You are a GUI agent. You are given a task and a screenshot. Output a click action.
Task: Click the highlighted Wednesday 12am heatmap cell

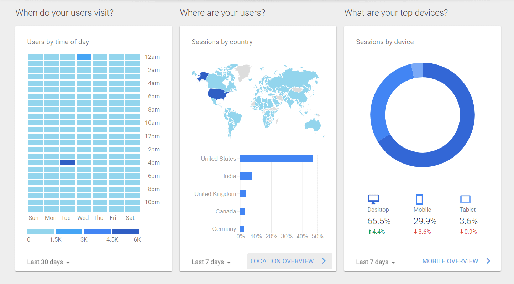pyautogui.click(x=84, y=57)
